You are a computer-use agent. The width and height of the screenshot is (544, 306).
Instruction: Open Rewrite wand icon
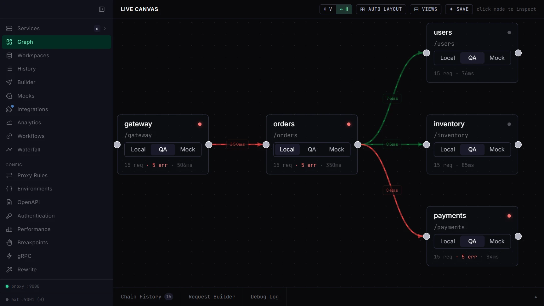tap(9, 269)
